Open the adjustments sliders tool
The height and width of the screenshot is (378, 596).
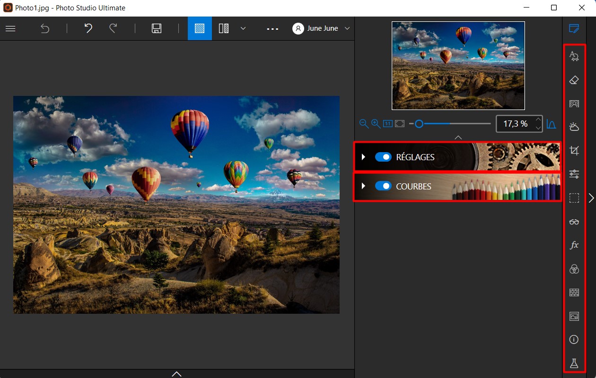point(574,174)
